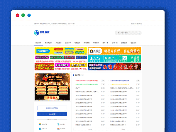Switch to the 绿色软件 section

[x=96, y=43]
